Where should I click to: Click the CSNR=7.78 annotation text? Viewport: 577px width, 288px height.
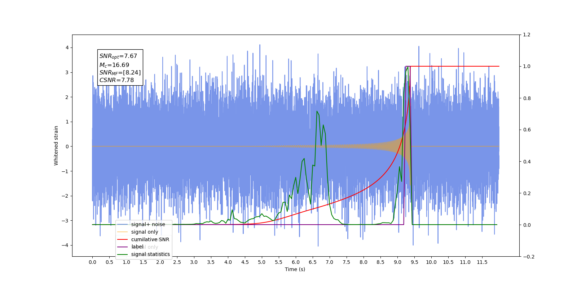click(116, 80)
